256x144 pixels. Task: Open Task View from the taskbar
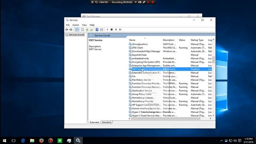pos(14,140)
